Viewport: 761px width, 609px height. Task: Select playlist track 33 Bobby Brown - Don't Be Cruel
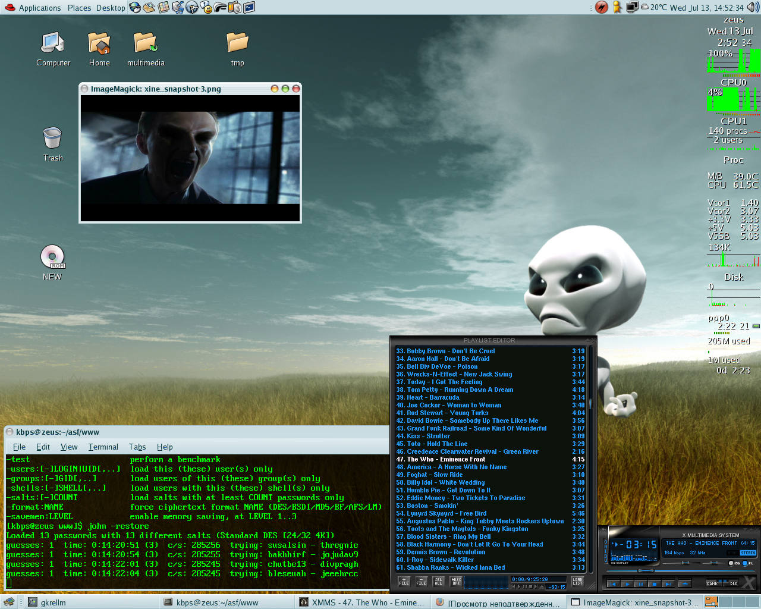click(x=490, y=351)
